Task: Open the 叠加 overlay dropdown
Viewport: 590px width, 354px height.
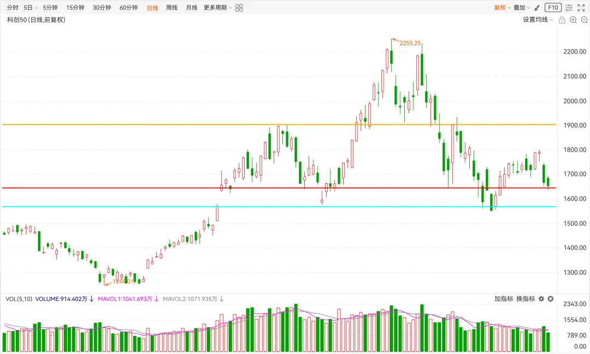Action: tap(522, 8)
